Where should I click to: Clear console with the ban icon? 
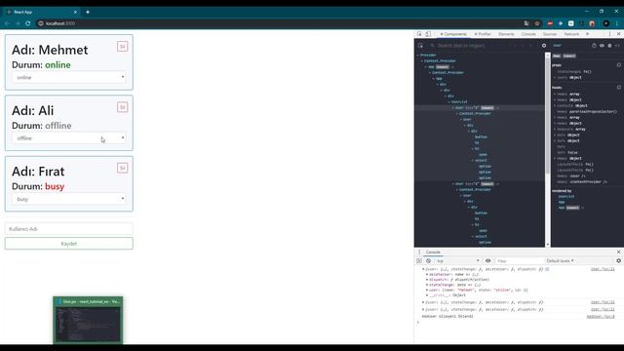pyautogui.click(x=428, y=260)
